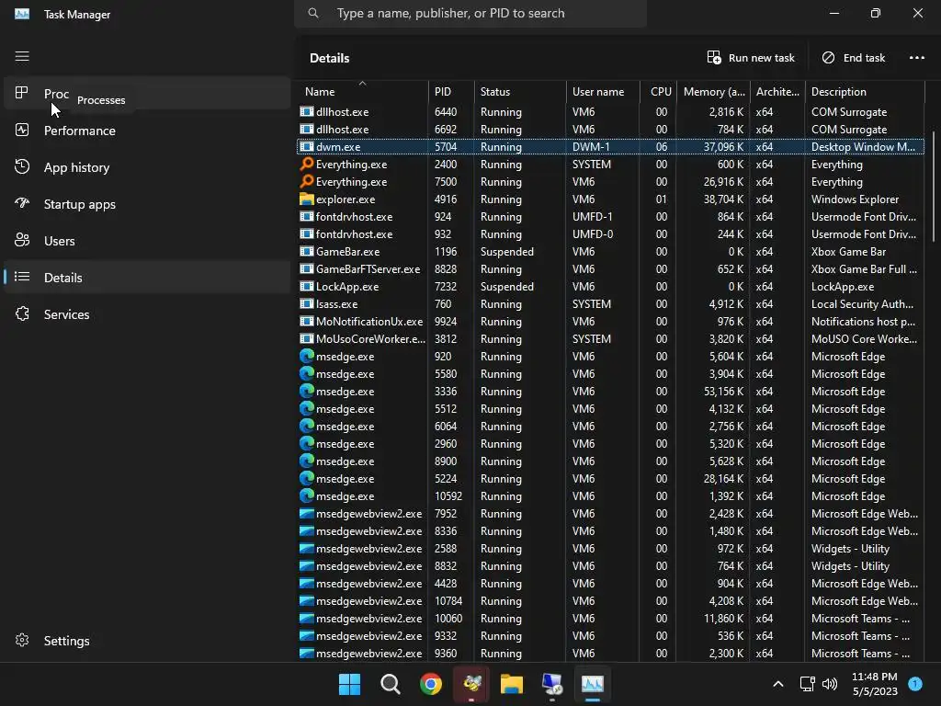Show hidden tray icons chevron
Viewport: 941px width, 706px height.
777,684
